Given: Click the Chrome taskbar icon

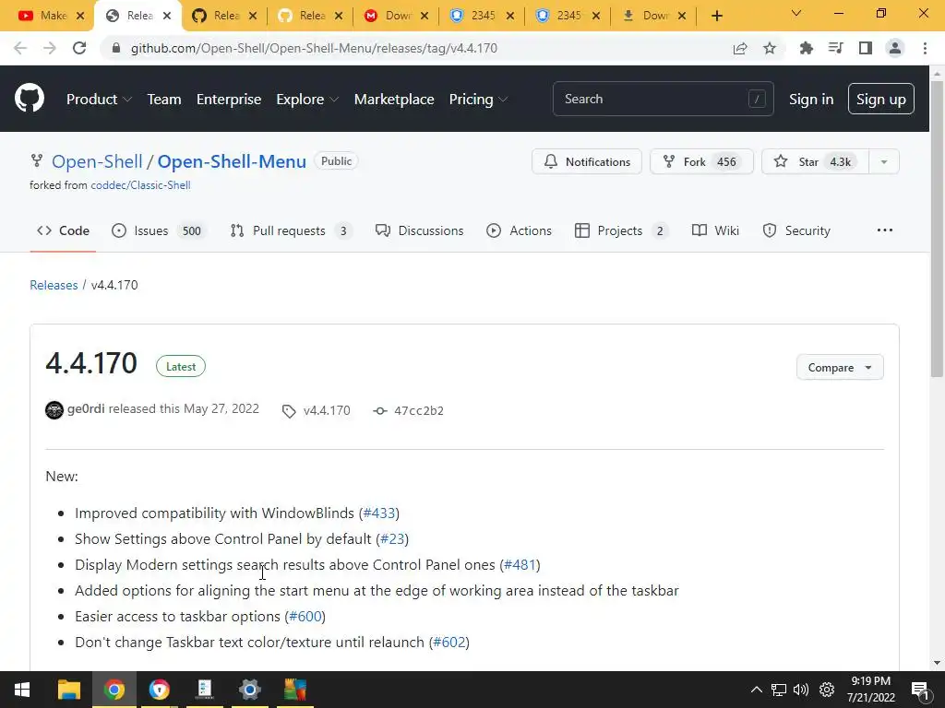Looking at the screenshot, I should 114,690.
